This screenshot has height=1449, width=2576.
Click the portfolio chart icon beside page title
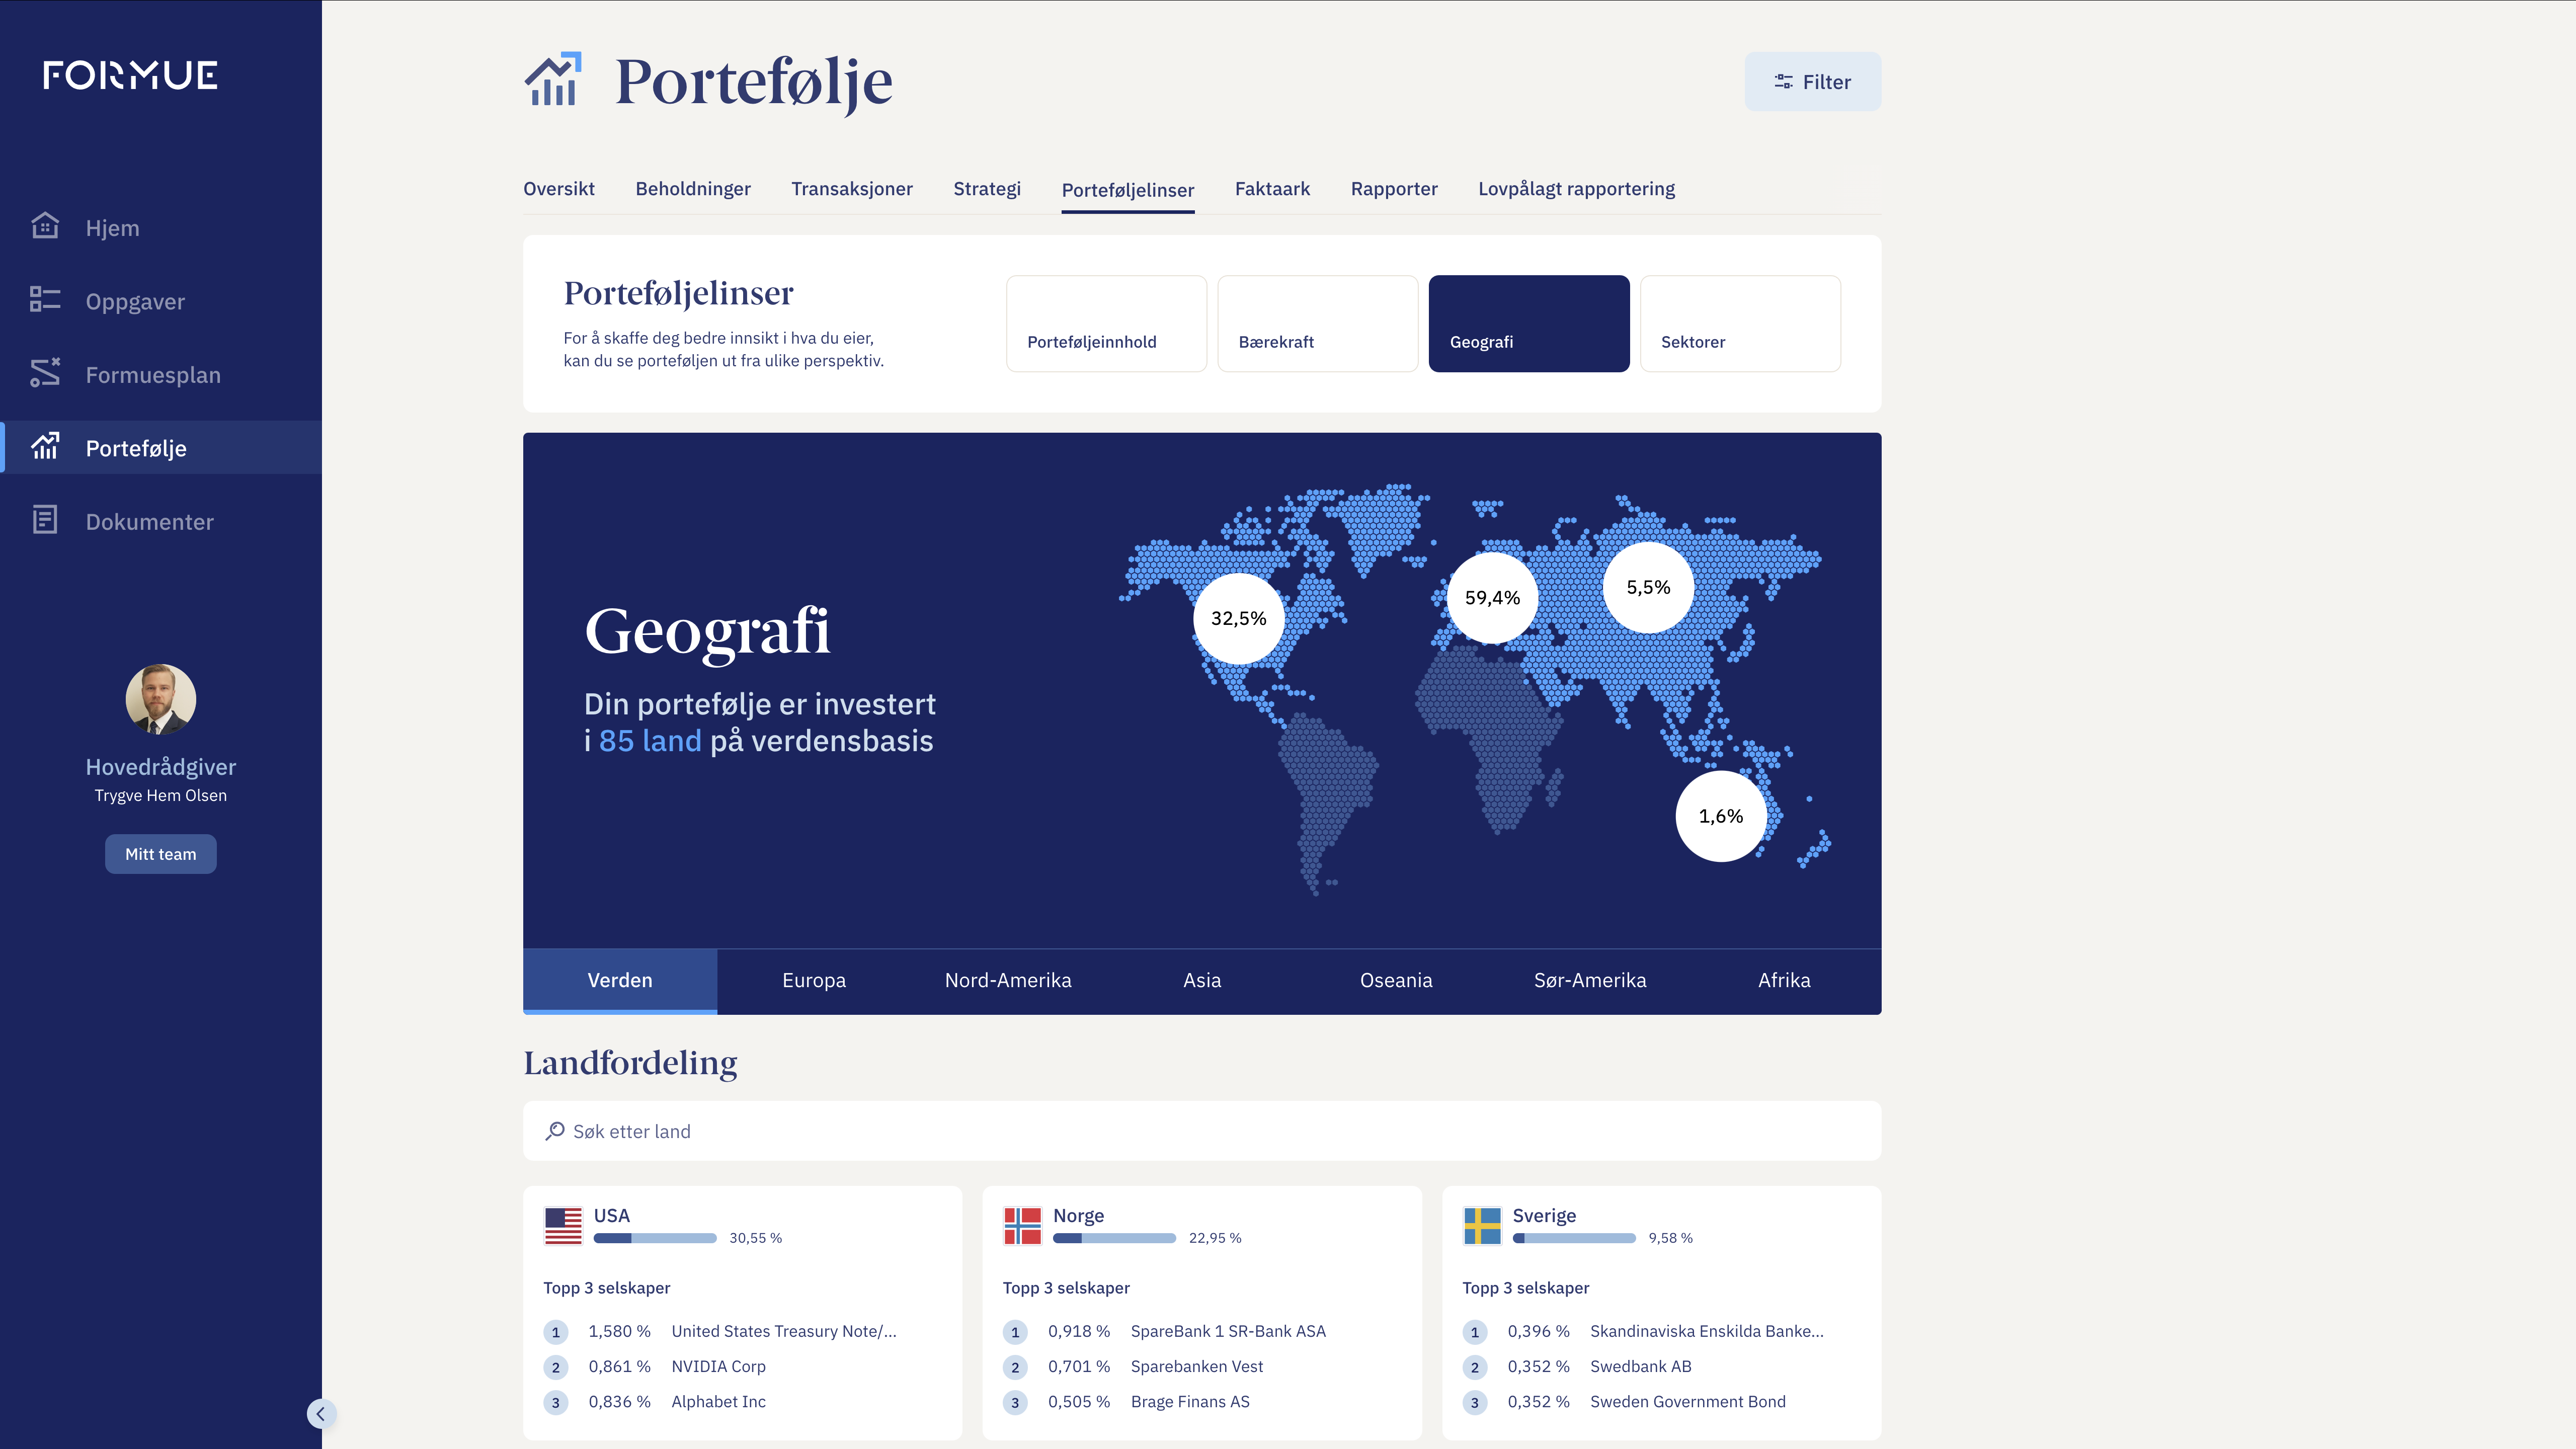(553, 80)
